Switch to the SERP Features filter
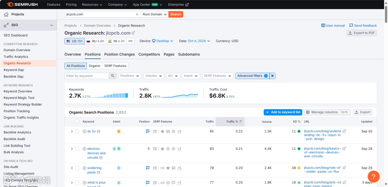 coord(115,66)
